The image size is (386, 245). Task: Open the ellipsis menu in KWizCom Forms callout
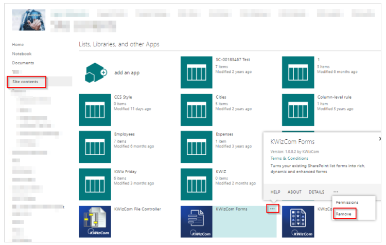pyautogui.click(x=336, y=192)
